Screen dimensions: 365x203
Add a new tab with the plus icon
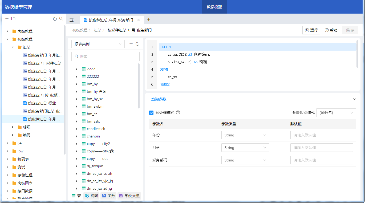149,20
